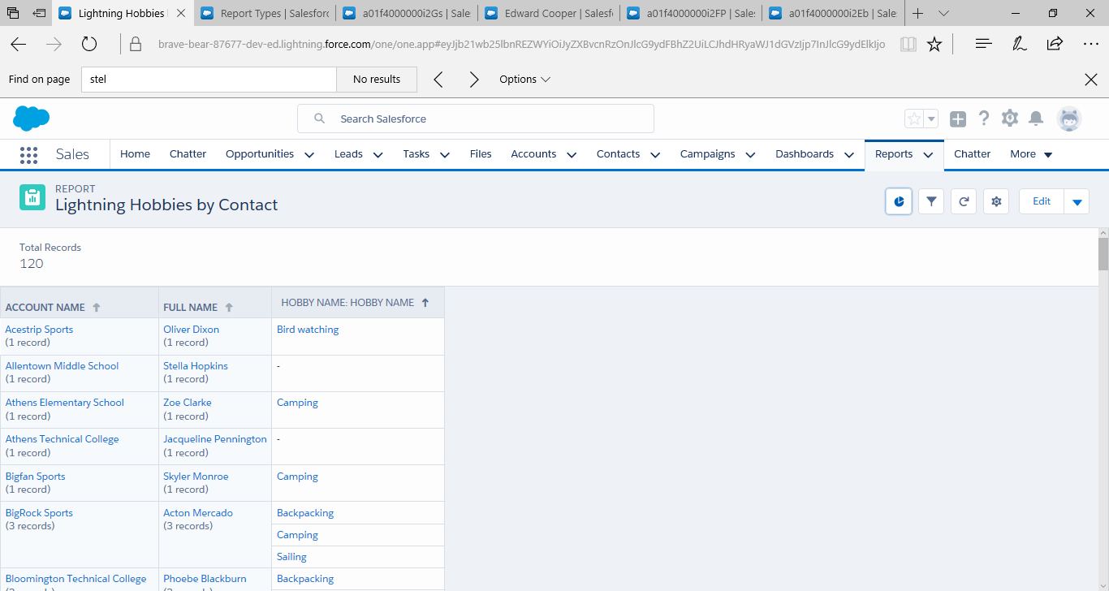Click the Edit report button
The image size is (1109, 591).
1042,201
